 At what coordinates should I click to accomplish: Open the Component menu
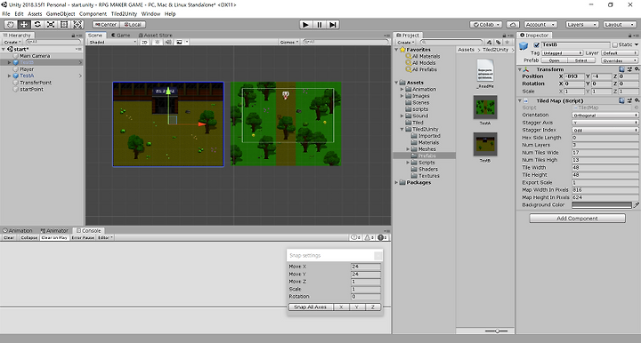(x=93, y=14)
